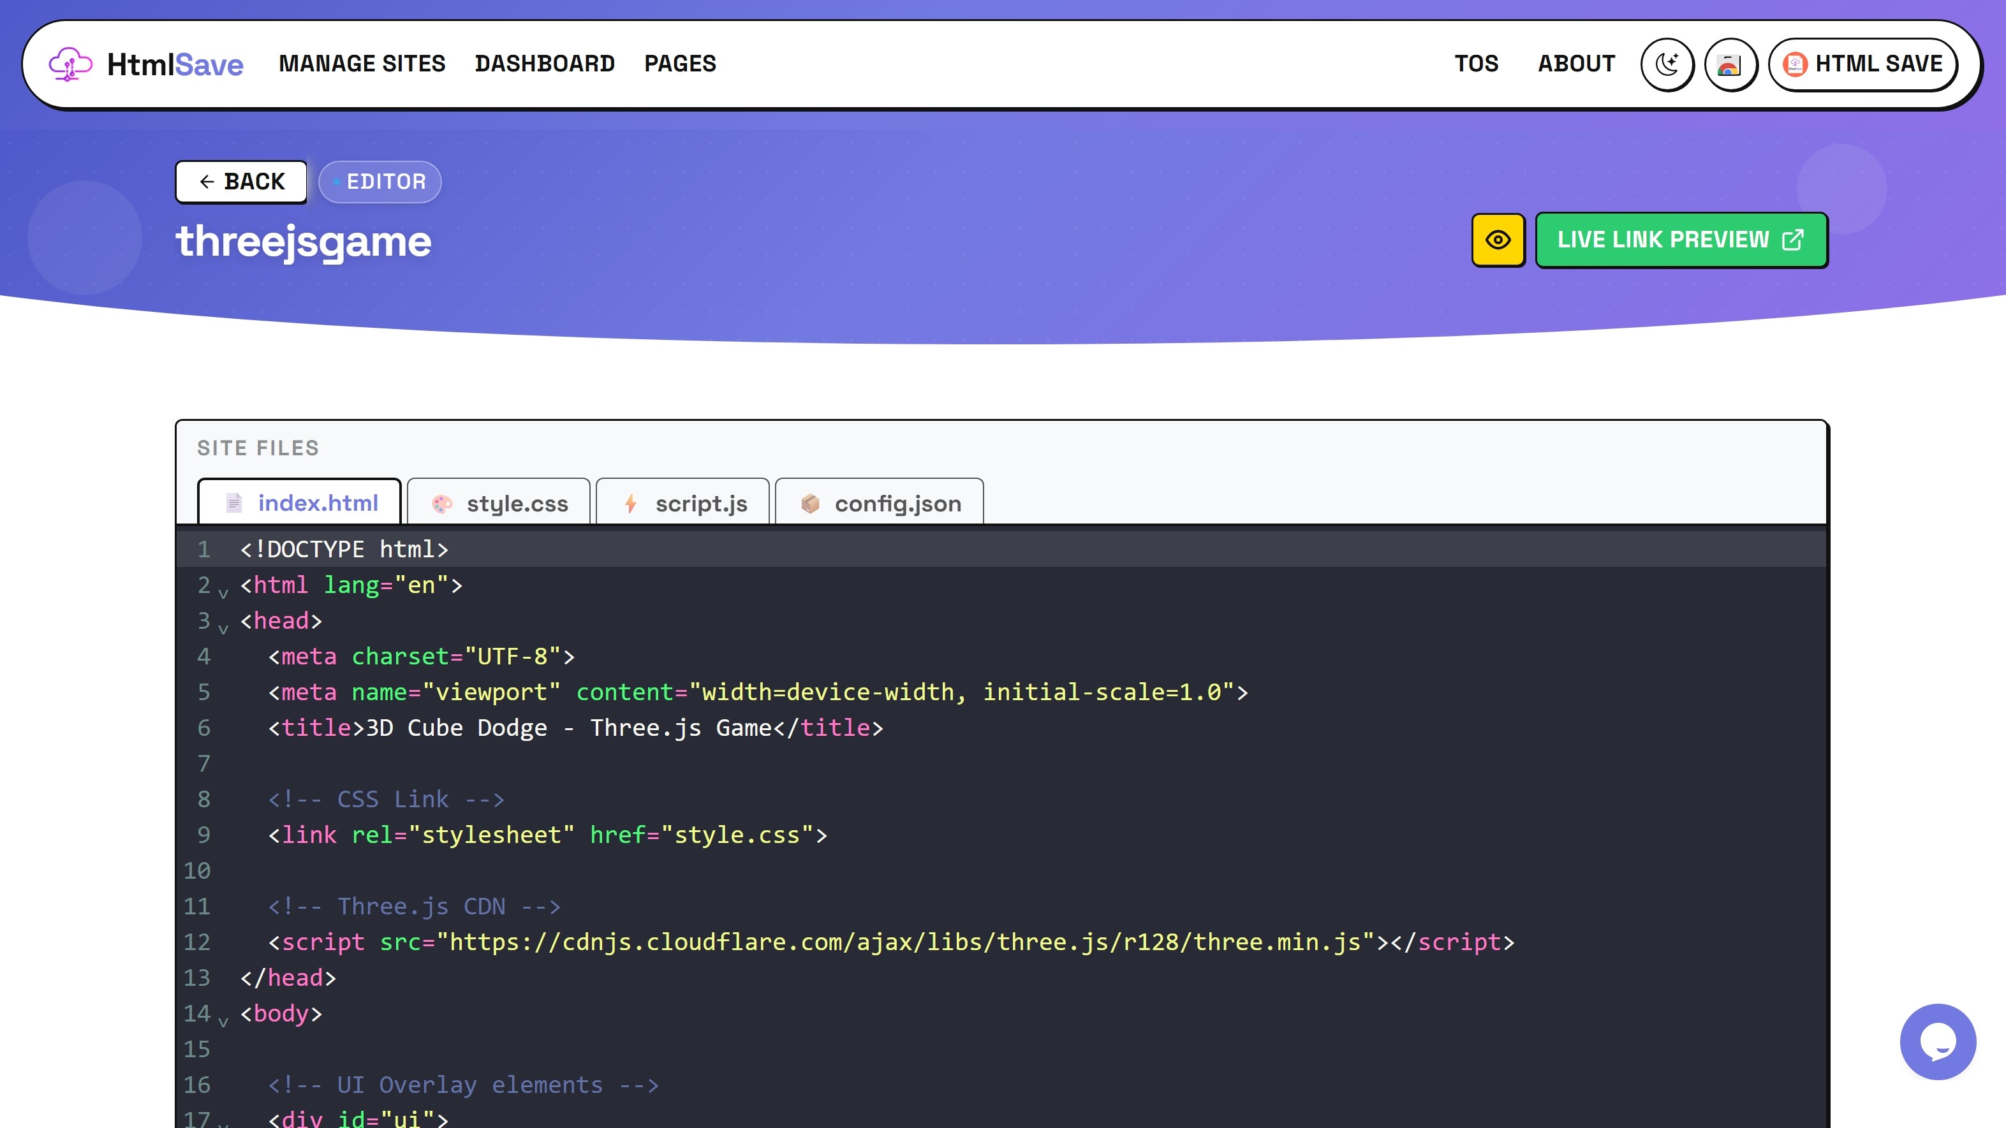Click the palette icon on style.css tab
Viewport: 2006px width, 1128px height.
tap(442, 504)
